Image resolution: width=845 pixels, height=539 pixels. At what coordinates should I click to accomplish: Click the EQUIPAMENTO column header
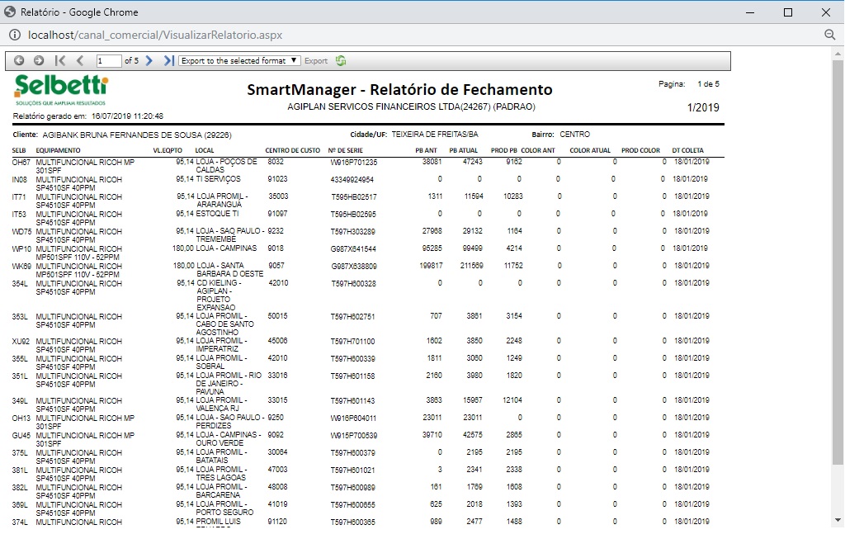59,150
